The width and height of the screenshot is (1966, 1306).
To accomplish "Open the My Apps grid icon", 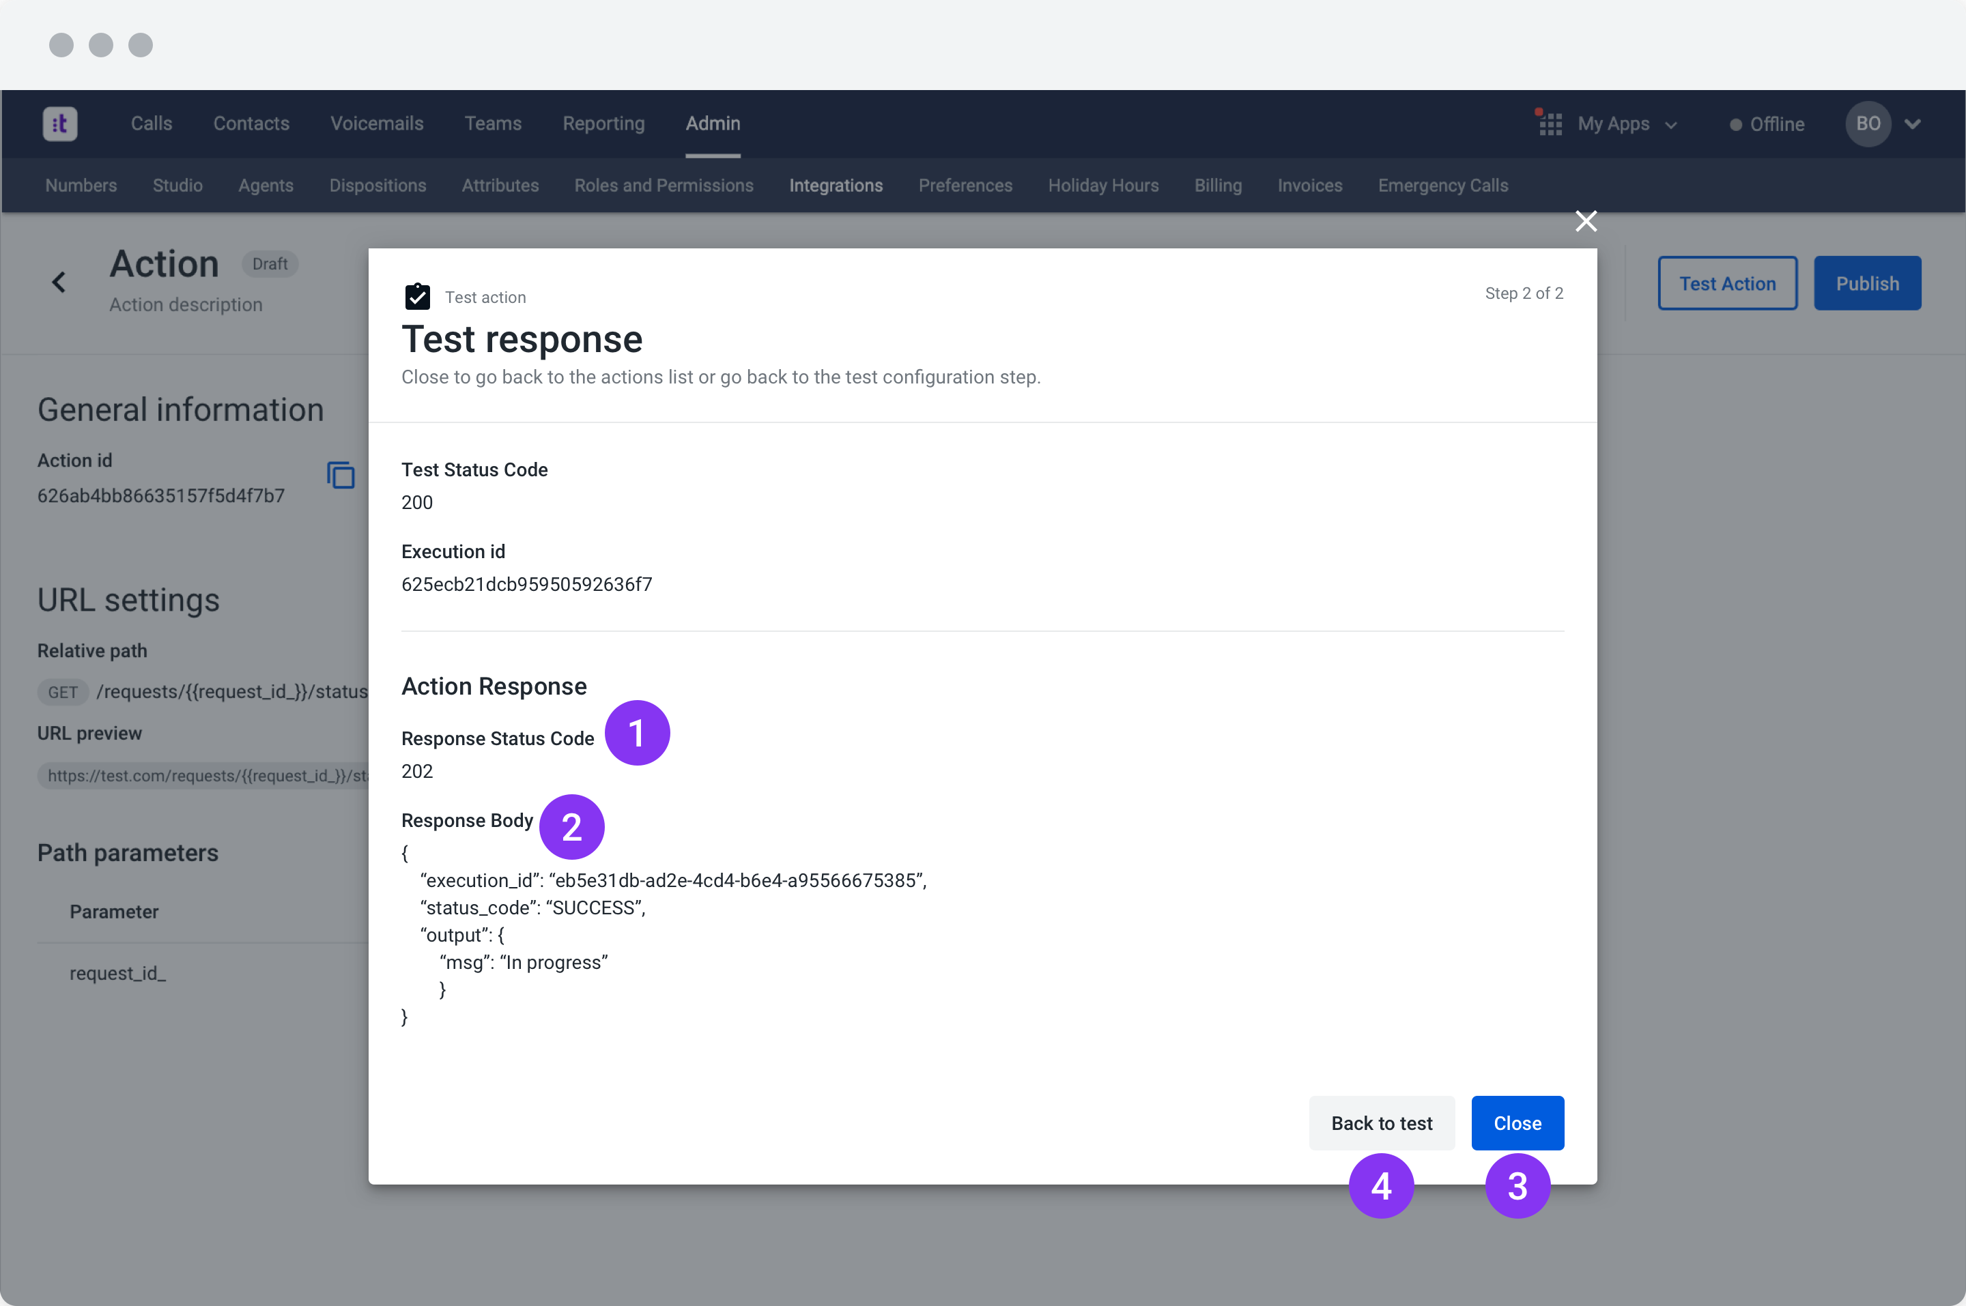I will click(1550, 124).
